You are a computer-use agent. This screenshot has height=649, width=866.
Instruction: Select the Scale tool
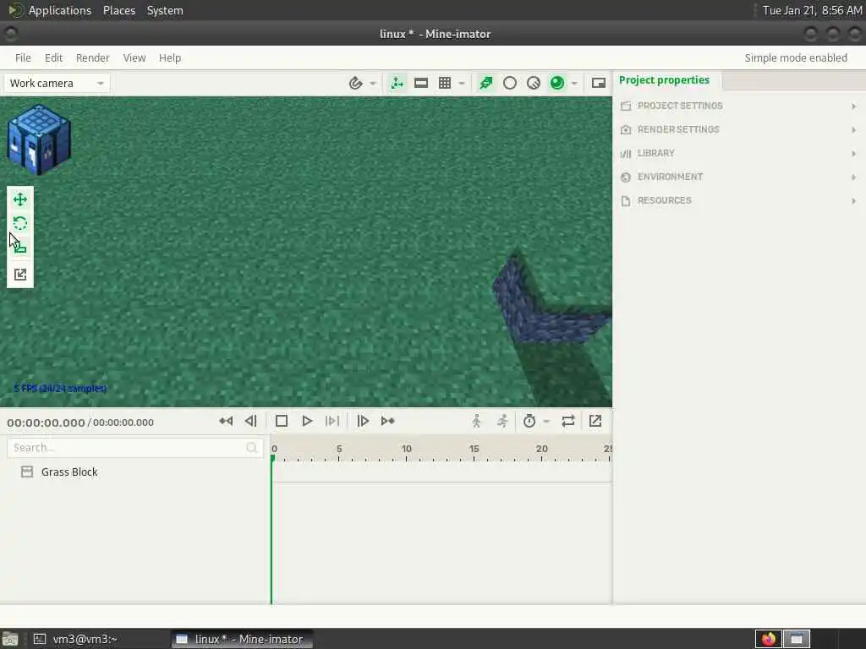coord(20,247)
